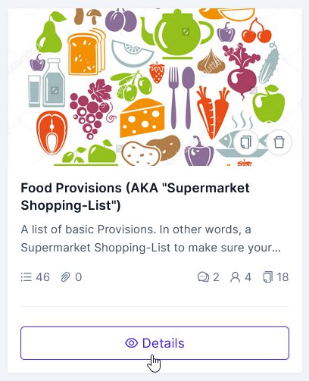Click the trash delete icon on cover image

(279, 142)
